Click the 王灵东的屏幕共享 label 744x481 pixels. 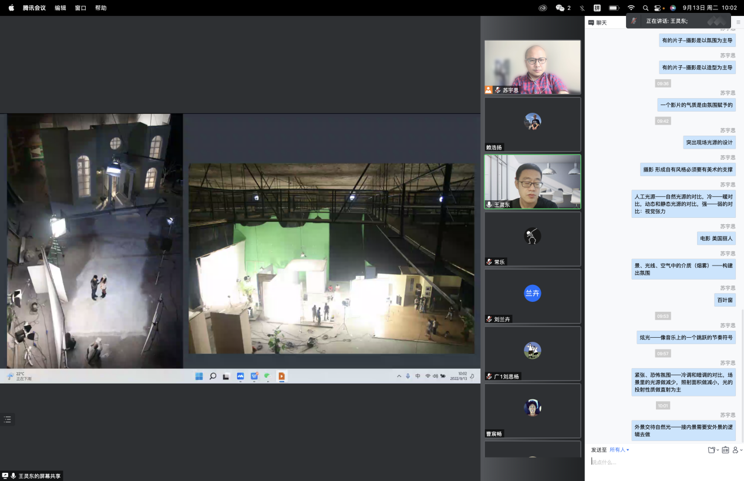pos(39,476)
